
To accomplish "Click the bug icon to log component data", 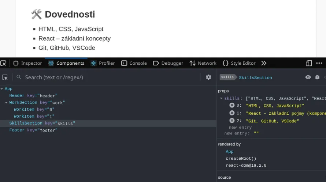I will coord(317,77).
